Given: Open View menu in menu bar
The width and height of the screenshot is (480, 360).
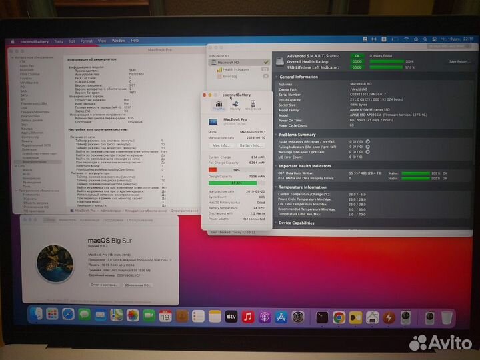Looking at the screenshot, I should click(x=102, y=41).
